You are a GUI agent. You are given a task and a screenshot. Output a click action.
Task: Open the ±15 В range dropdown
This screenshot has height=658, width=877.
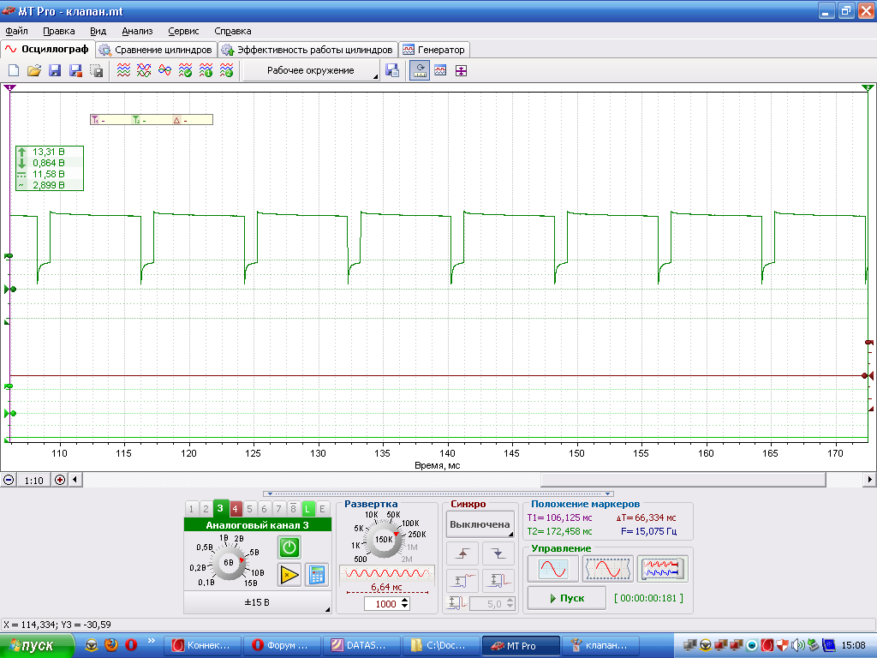(257, 602)
